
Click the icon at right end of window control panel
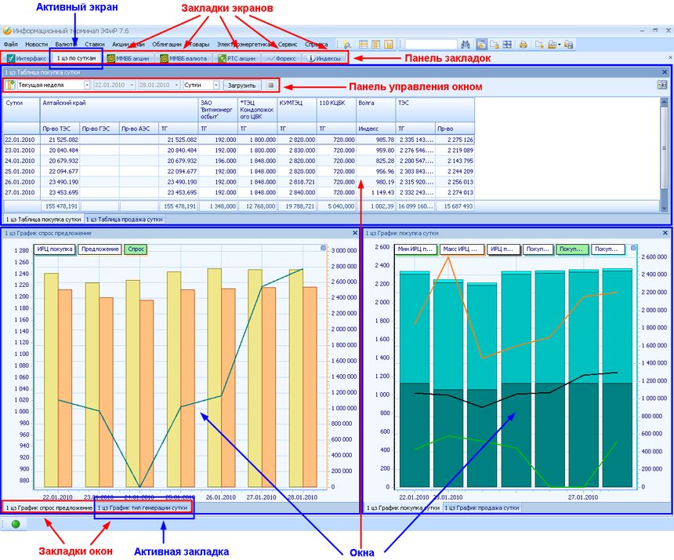(662, 85)
